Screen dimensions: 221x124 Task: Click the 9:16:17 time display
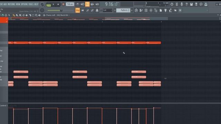112,4
